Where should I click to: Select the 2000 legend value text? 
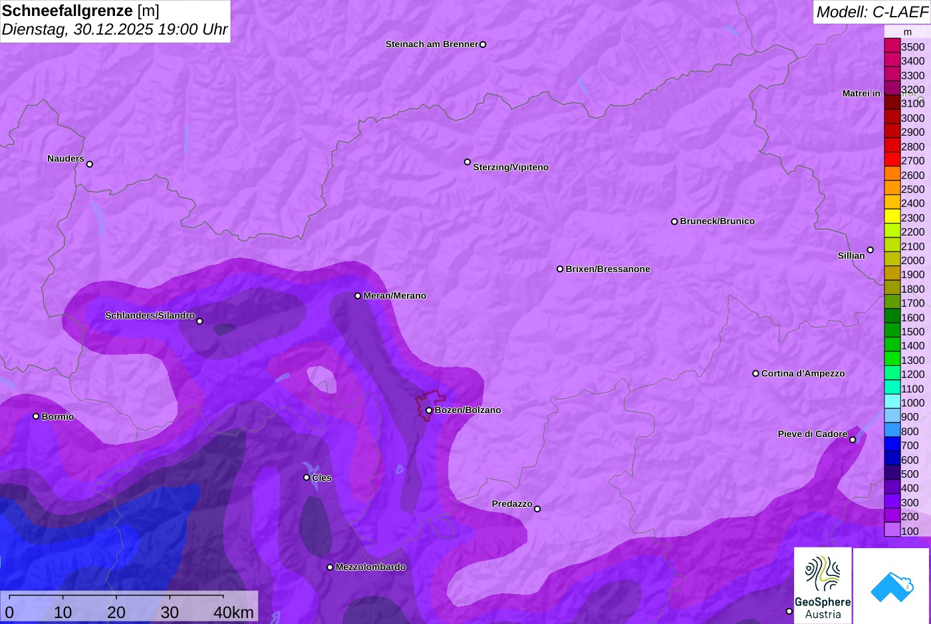(x=913, y=261)
